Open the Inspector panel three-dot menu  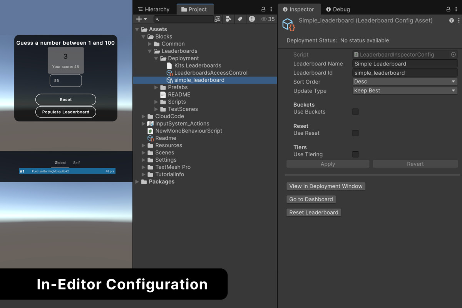456,9
